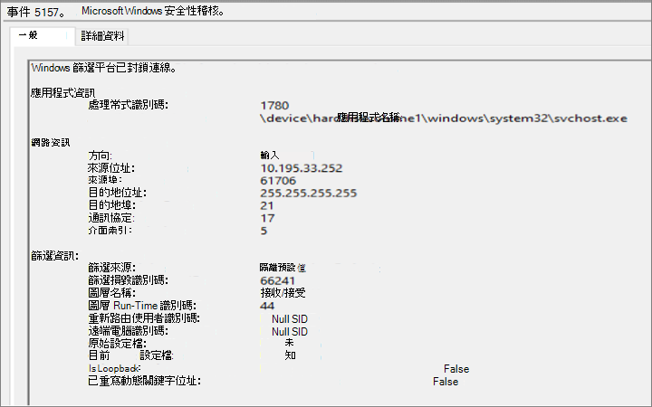
Task: Select destination port value 21
Action: click(x=267, y=206)
